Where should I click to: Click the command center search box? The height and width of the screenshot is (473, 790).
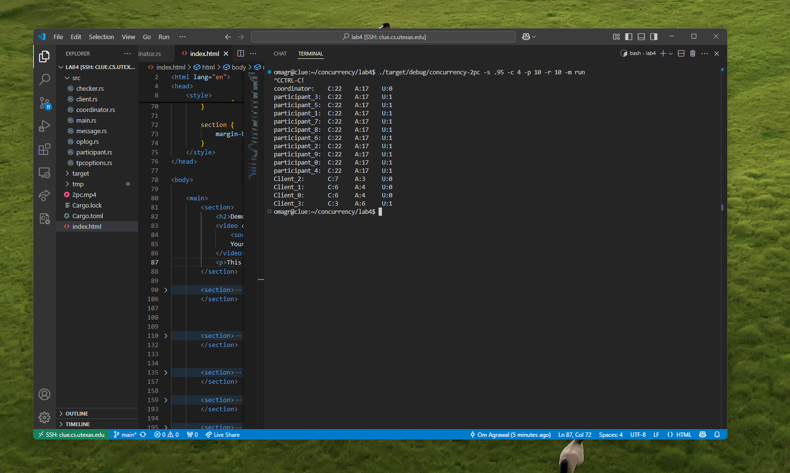(x=383, y=37)
